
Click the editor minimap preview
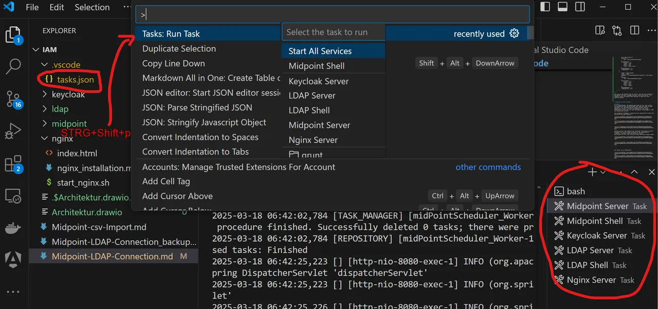pos(634,108)
